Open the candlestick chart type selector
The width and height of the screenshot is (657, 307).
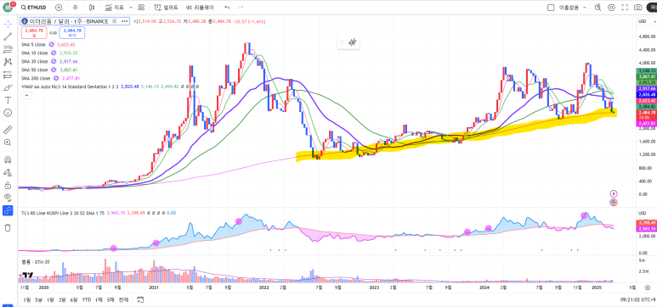[x=92, y=8]
